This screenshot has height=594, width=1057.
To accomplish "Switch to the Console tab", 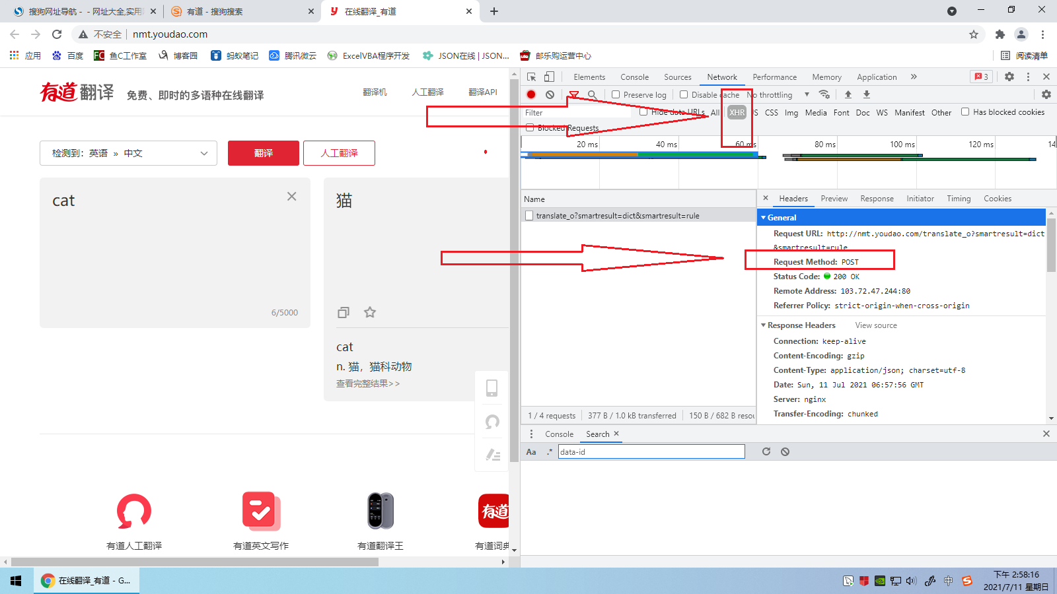I will (635, 77).
